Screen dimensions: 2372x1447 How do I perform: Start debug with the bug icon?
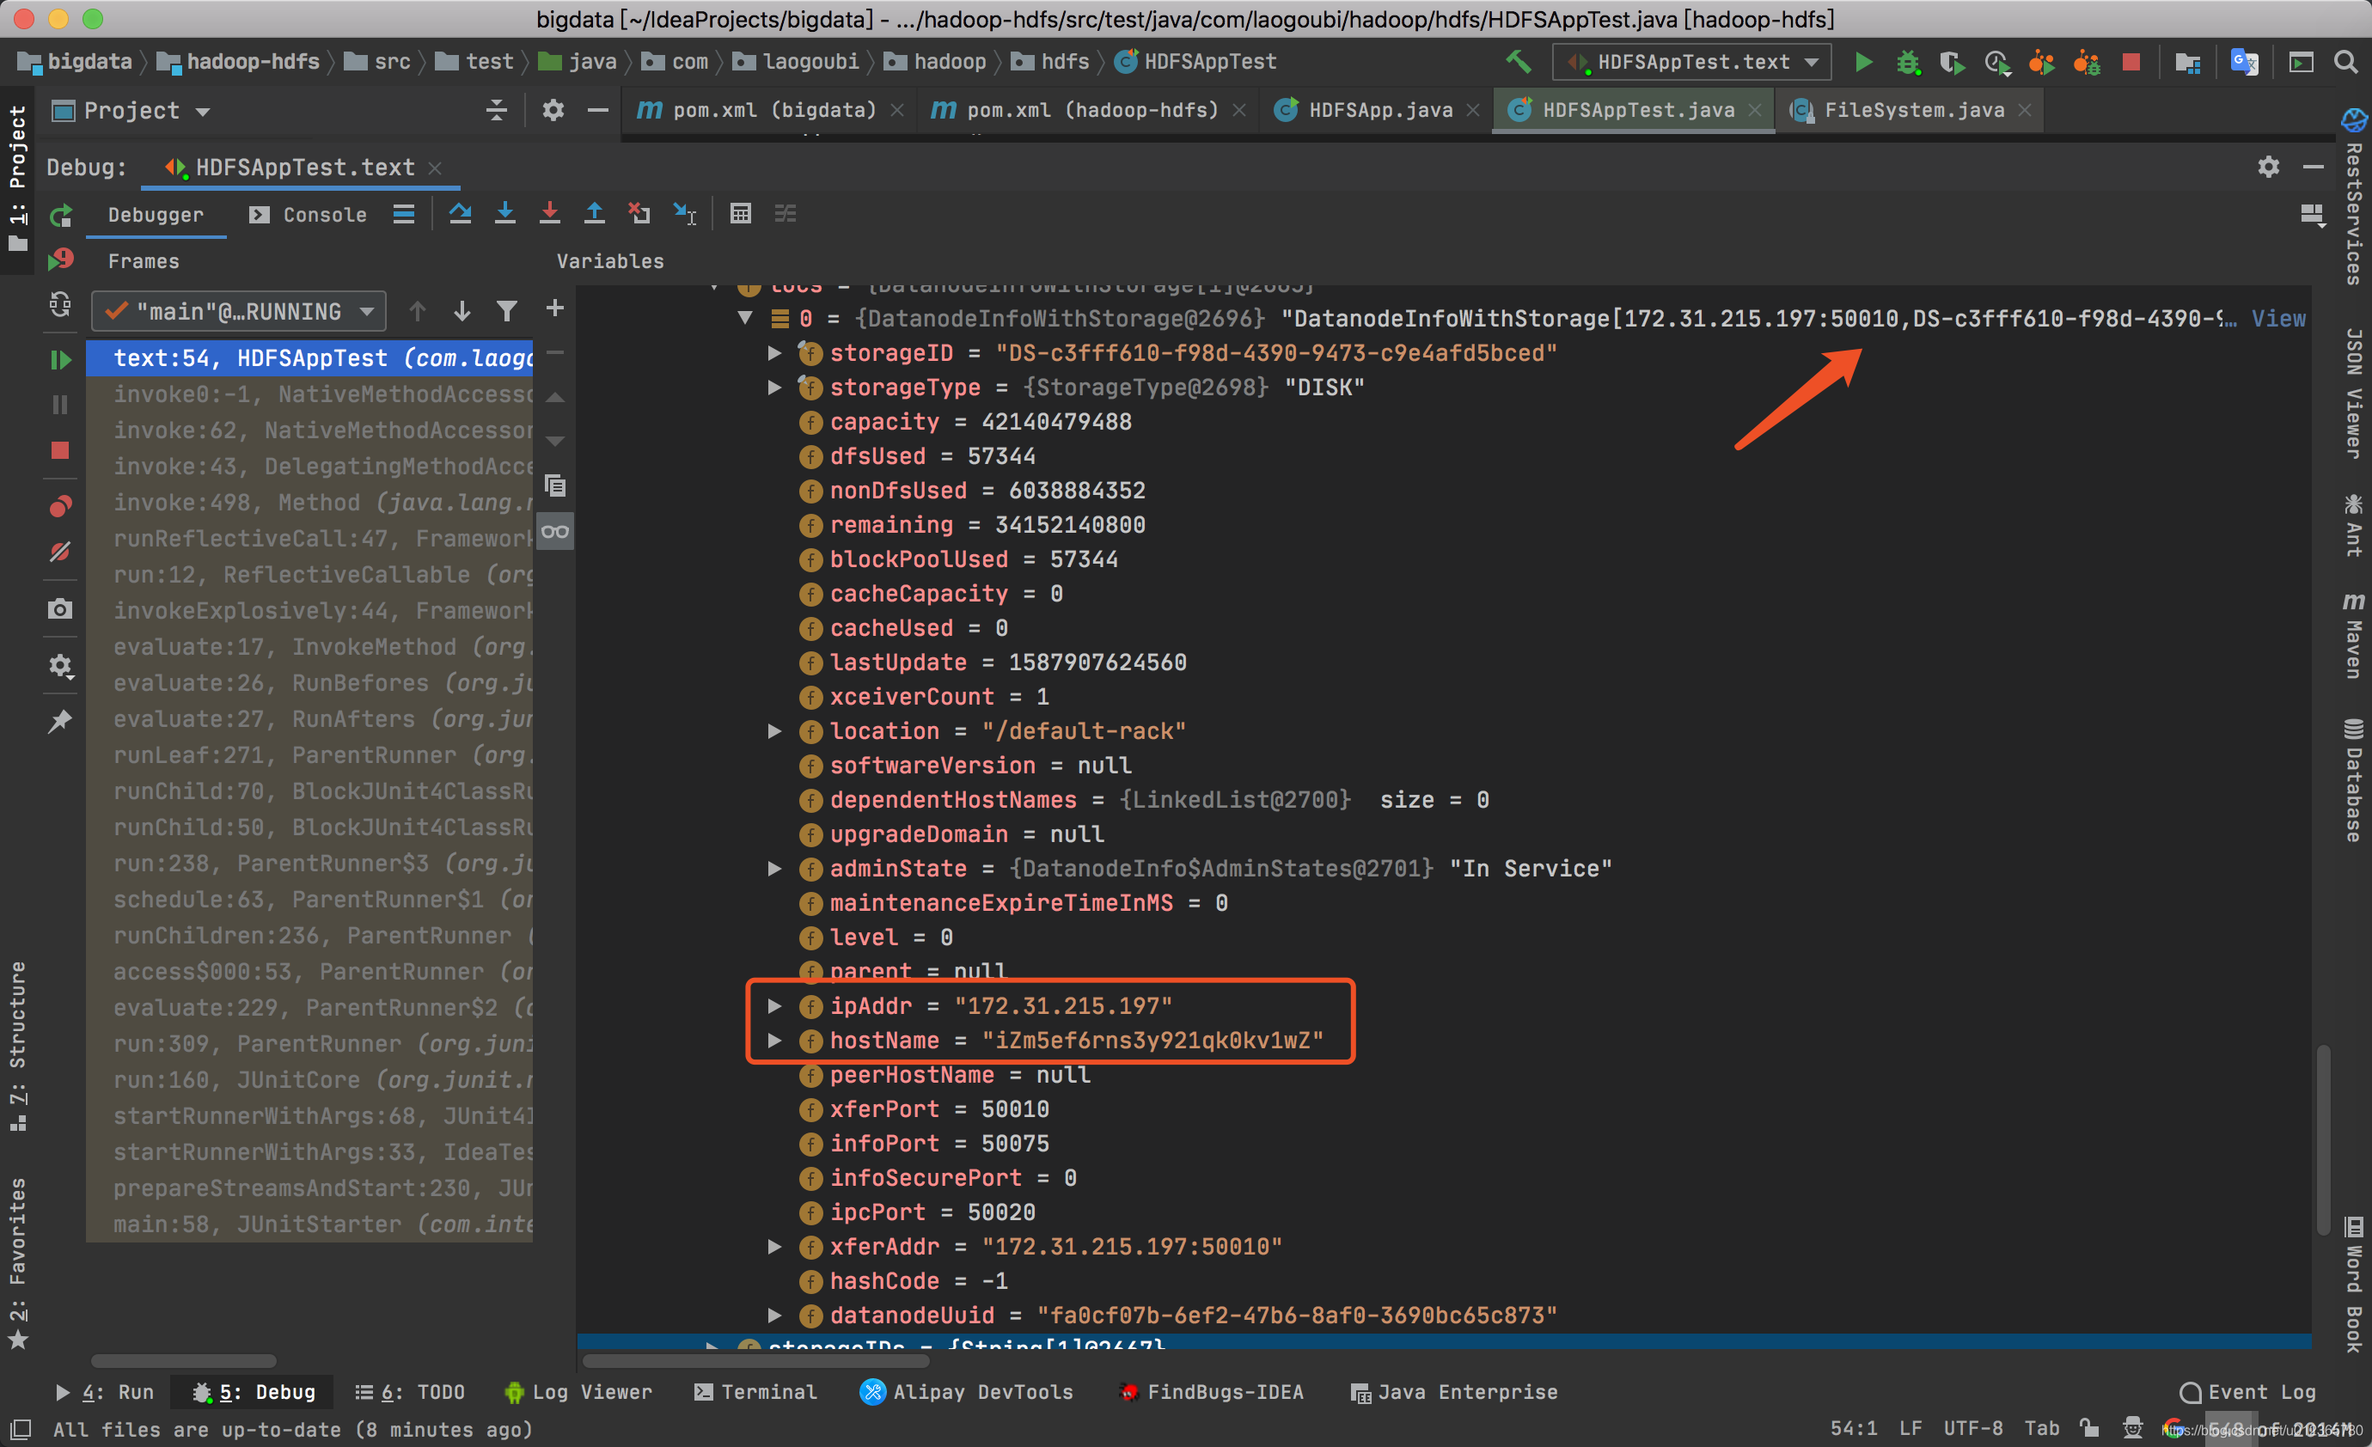coord(1908,62)
